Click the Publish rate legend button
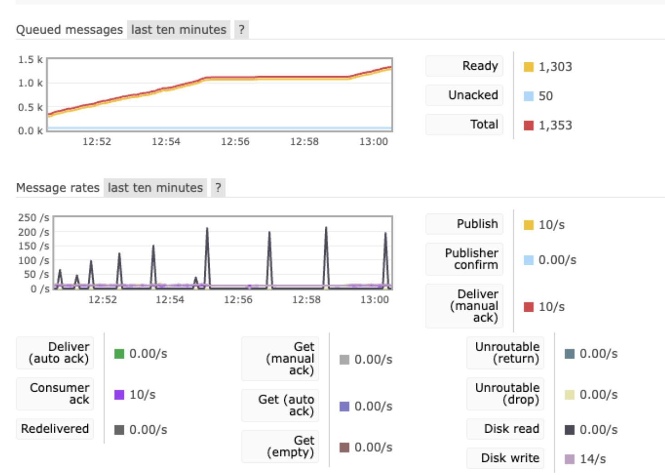Image resolution: width=665 pixels, height=475 pixels. pyautogui.click(x=464, y=224)
